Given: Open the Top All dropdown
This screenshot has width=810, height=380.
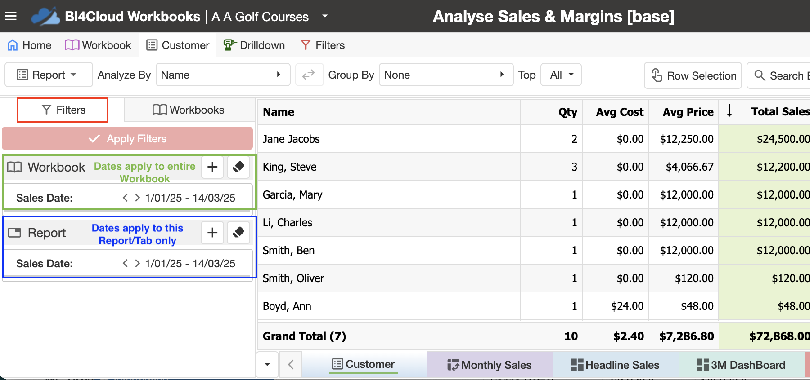Looking at the screenshot, I should point(561,75).
